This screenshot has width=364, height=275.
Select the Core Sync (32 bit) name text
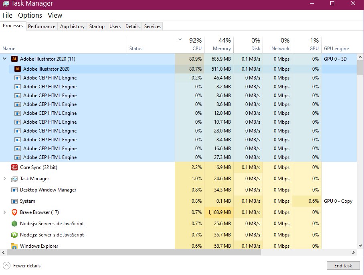pos(38,167)
